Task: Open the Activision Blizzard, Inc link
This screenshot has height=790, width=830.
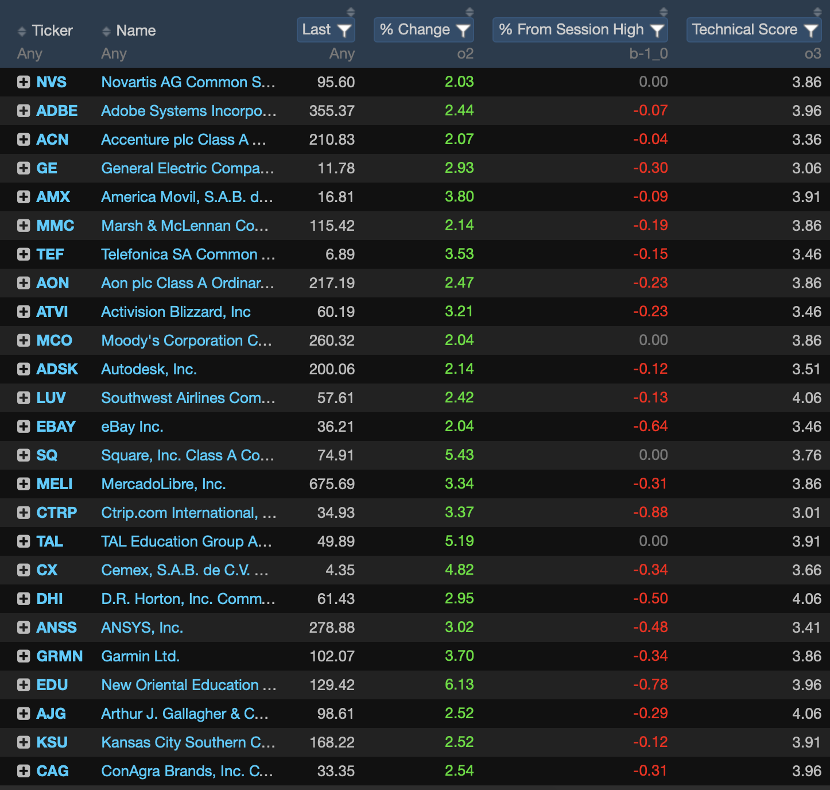Action: 176,312
